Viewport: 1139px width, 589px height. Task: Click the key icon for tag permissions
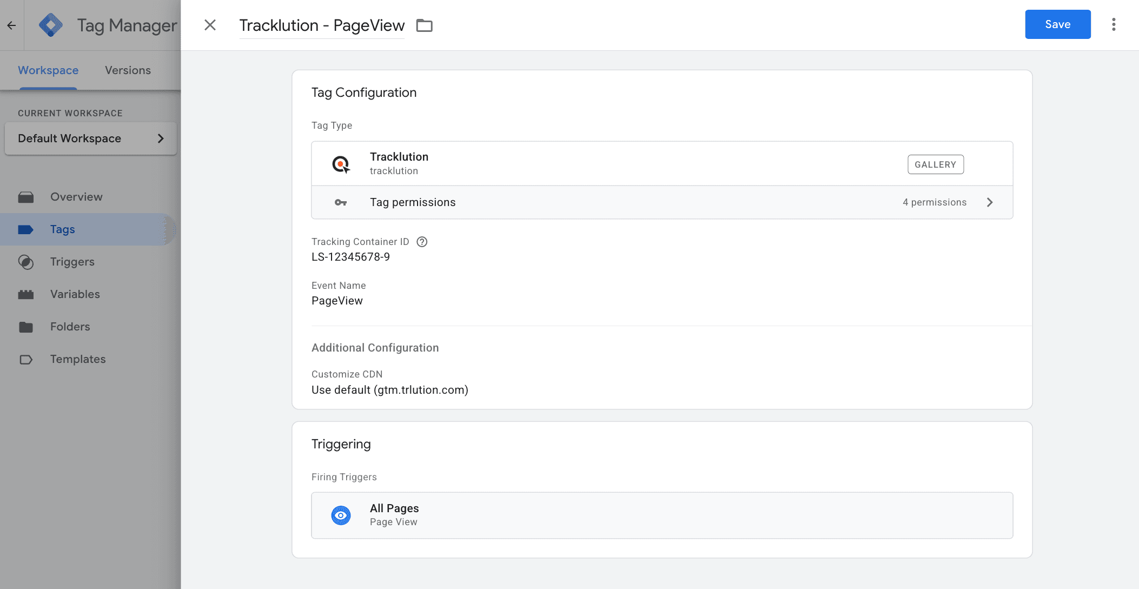tap(340, 202)
